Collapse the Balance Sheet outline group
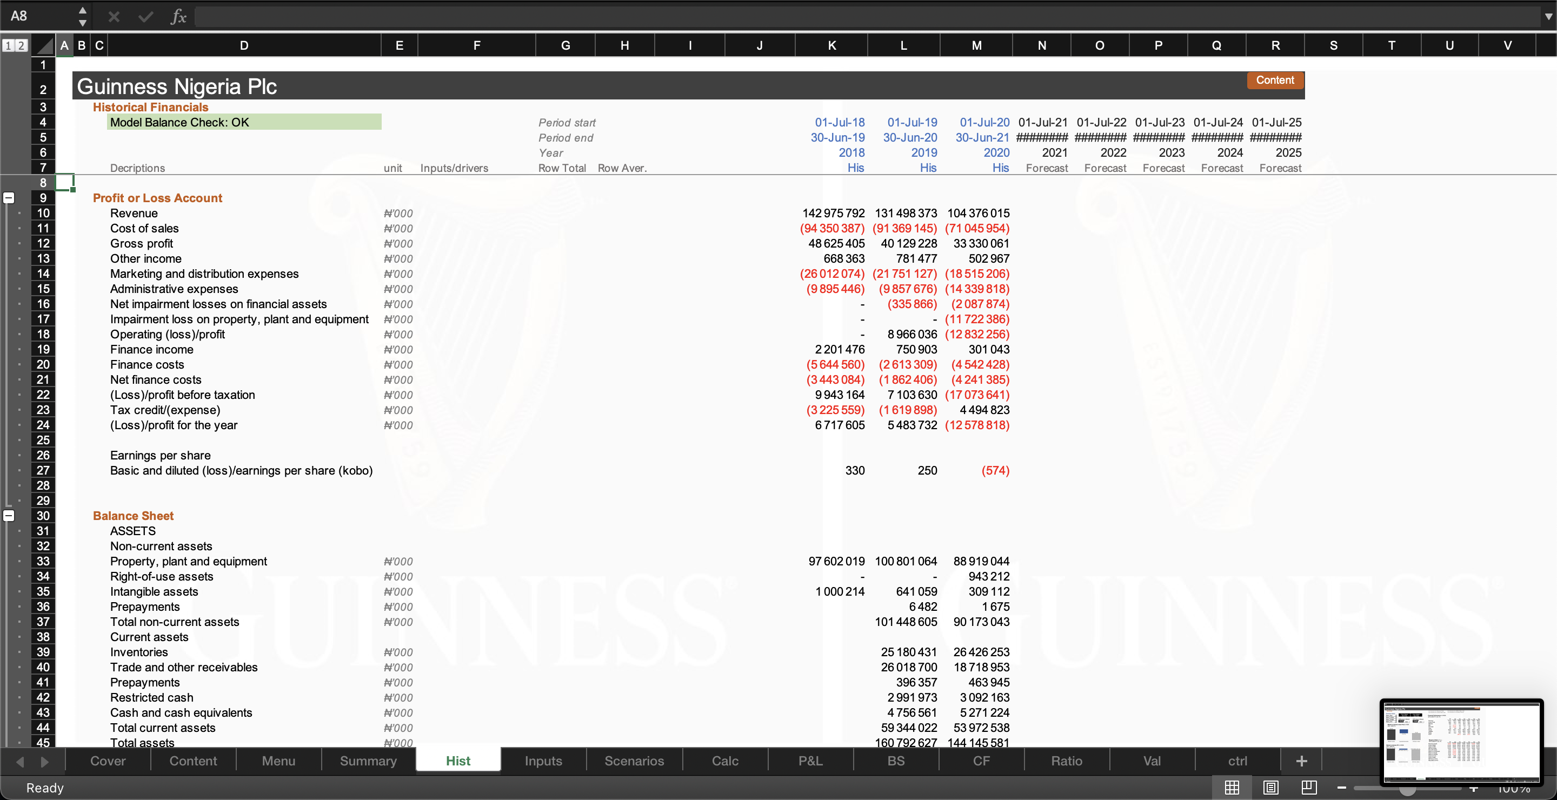 click(9, 516)
